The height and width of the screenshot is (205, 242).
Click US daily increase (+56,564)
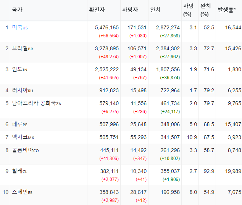pyautogui.click(x=109, y=36)
